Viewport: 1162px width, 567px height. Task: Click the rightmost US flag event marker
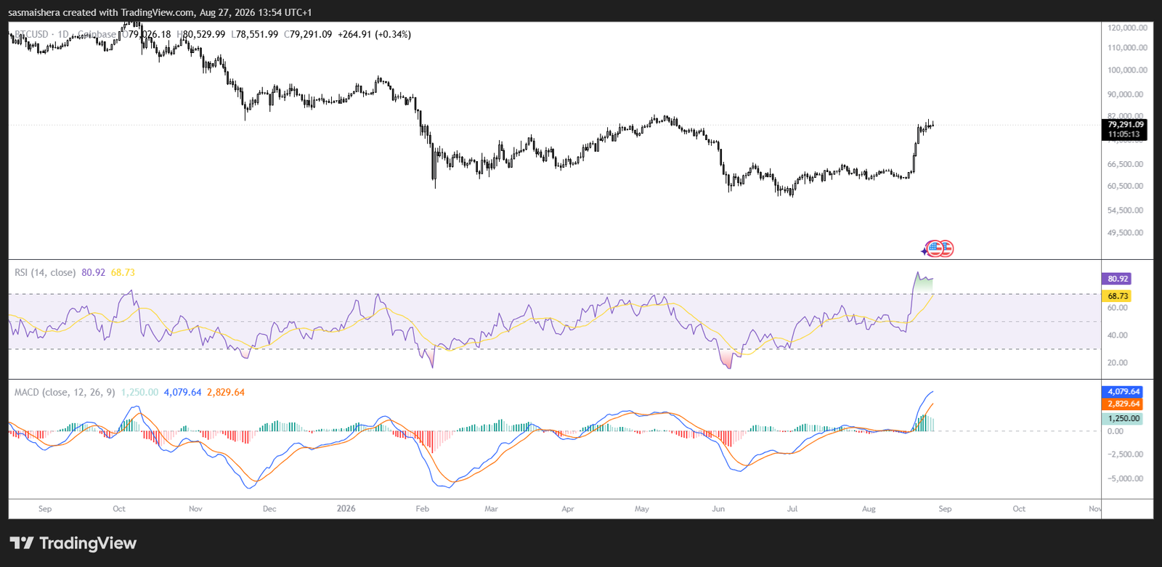(946, 249)
